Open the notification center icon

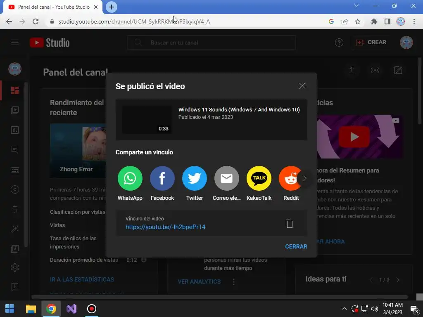pyautogui.click(x=414, y=309)
